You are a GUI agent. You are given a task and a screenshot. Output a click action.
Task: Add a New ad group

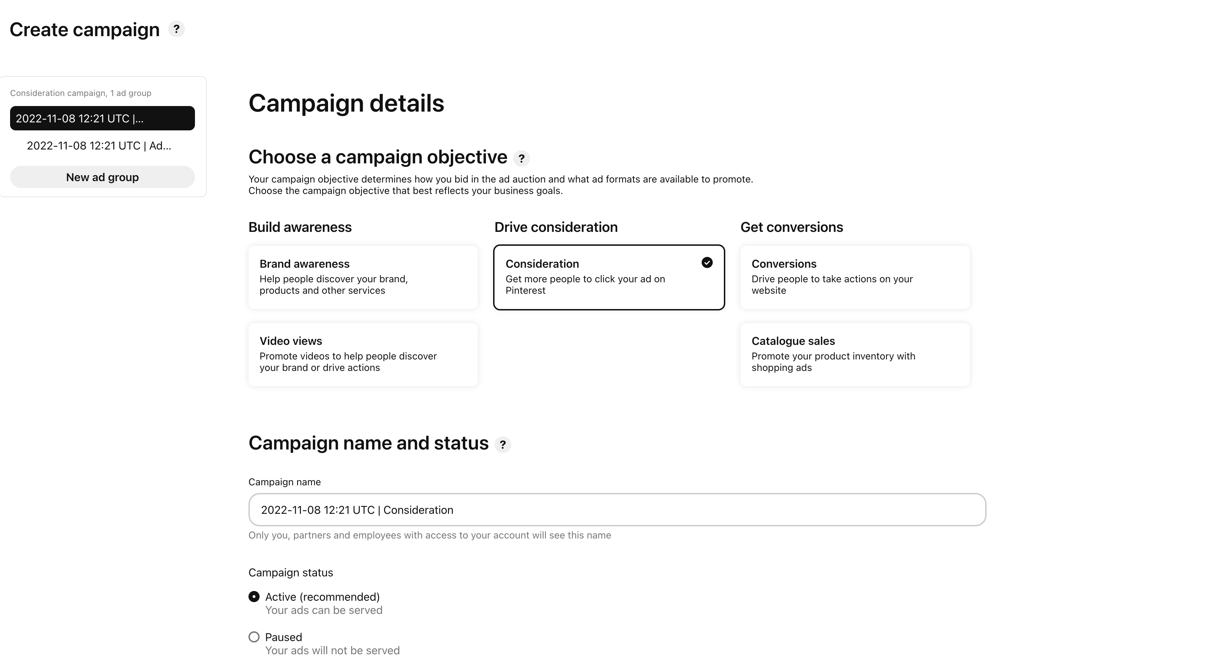[102, 177]
